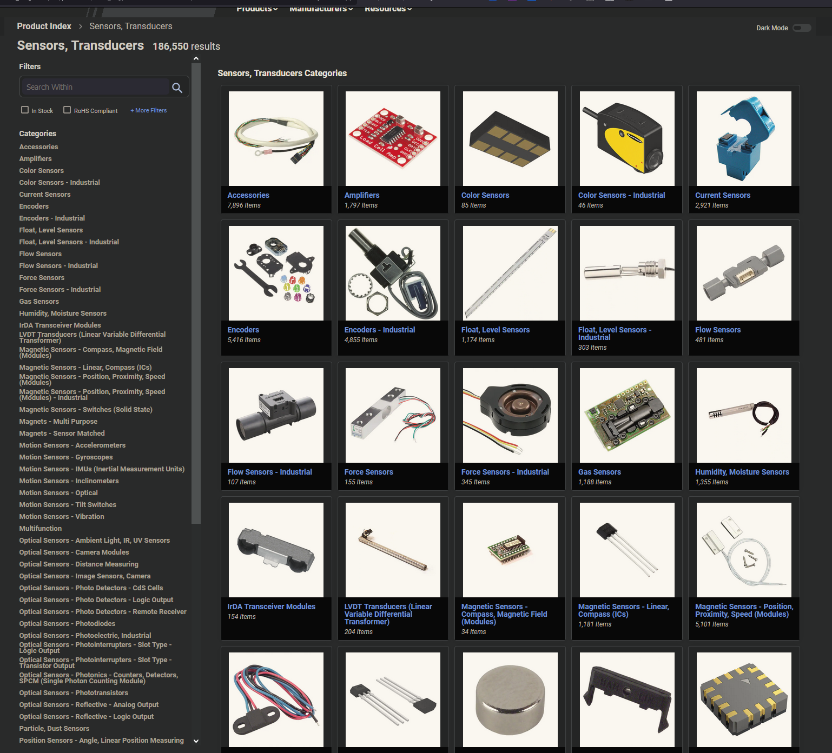832x753 pixels.
Task: Open the Color Sensors chip thumbnail
Action: click(x=510, y=138)
